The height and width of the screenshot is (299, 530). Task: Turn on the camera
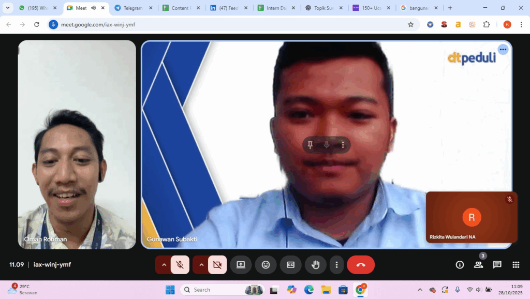coord(217,265)
